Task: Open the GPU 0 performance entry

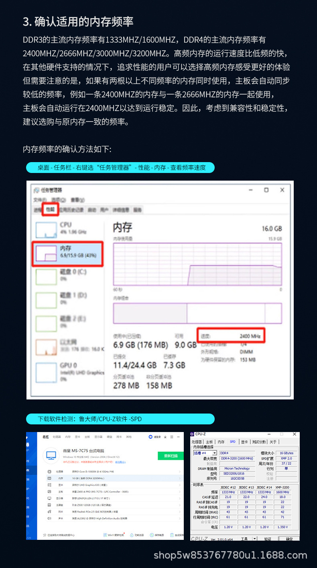Action: 69,372
